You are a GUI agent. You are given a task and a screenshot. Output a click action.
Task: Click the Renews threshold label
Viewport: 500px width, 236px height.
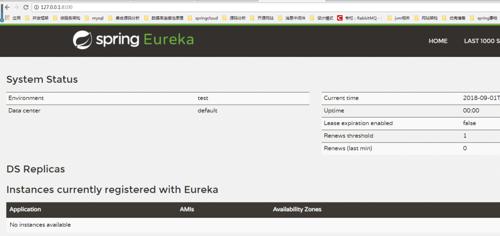349,136
